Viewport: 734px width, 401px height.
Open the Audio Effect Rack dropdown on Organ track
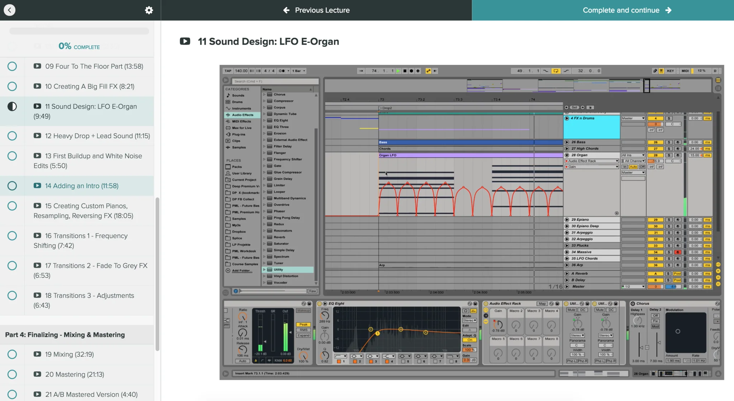tap(591, 161)
